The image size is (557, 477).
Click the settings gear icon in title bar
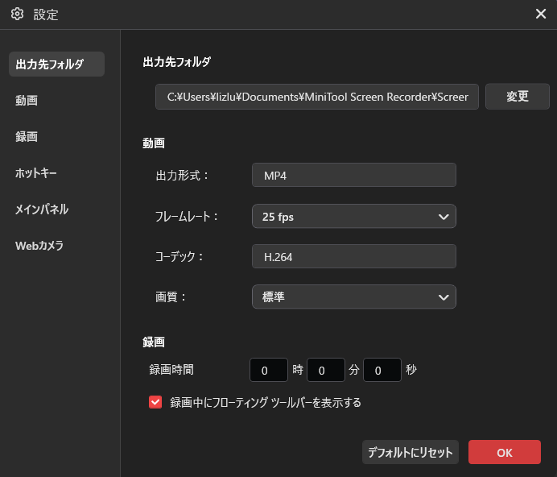coord(17,15)
